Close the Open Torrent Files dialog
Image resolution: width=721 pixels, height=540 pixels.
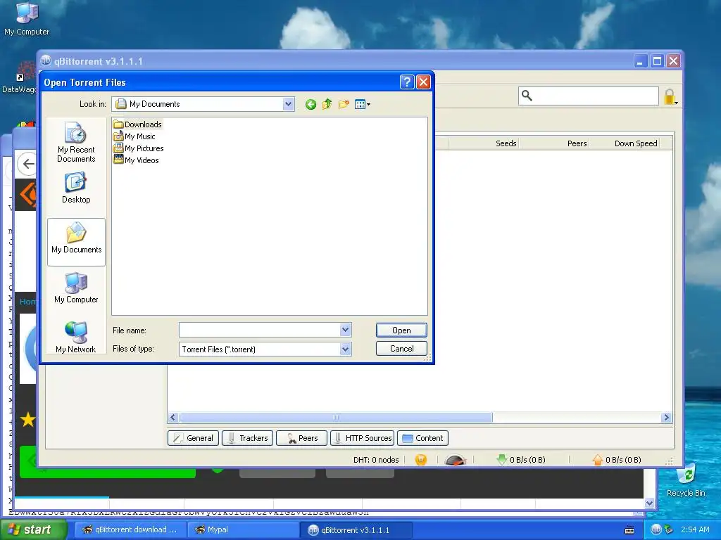click(x=423, y=82)
